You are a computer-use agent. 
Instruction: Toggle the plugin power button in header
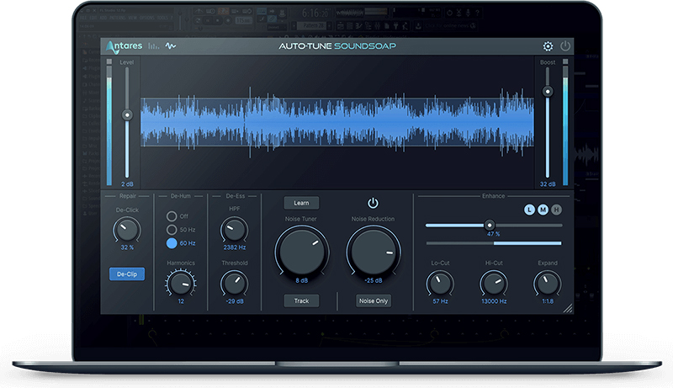pyautogui.click(x=564, y=45)
